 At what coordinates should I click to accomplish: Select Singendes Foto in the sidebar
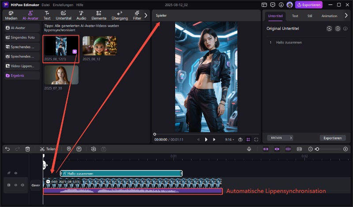pos(22,37)
